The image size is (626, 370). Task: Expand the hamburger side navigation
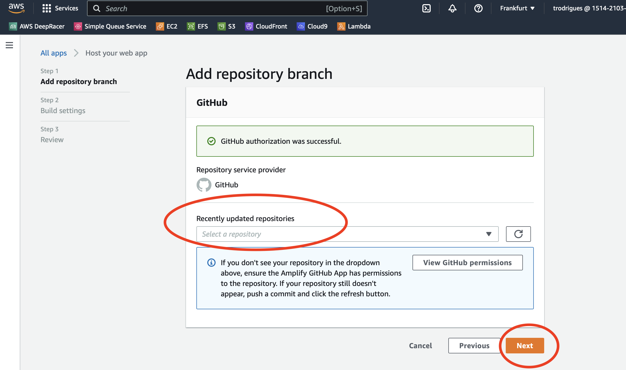click(x=9, y=45)
